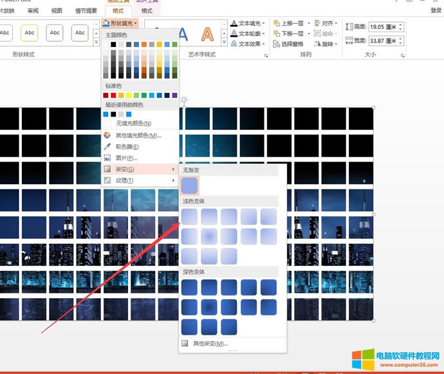Choose the 图片 (Picture) fill icon
Viewport: 444px width, 374px height.
point(107,158)
